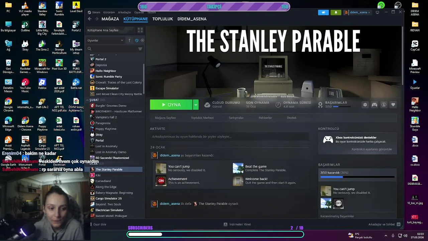Open the Topluluk Merkezi link
This screenshot has height=241, width=428.
tap(202, 118)
